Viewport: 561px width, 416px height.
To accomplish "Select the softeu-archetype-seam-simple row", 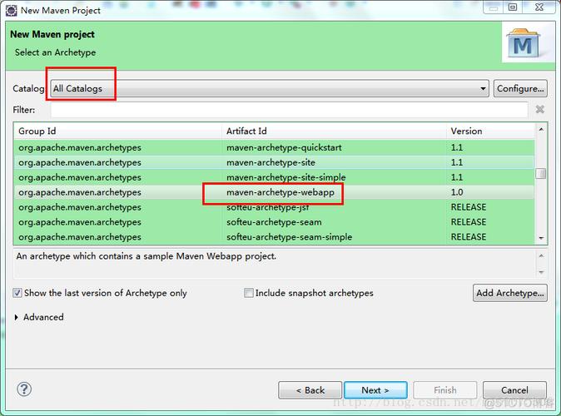I will click(x=274, y=237).
